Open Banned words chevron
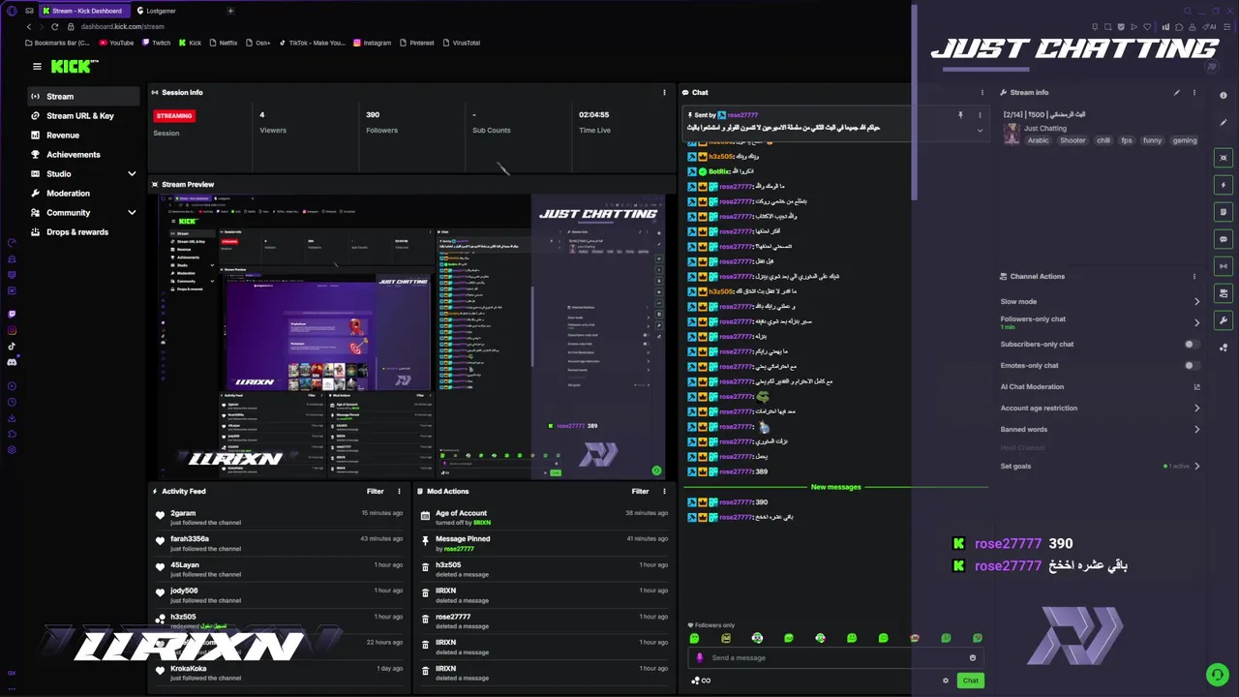Image resolution: width=1239 pixels, height=697 pixels. click(1197, 430)
